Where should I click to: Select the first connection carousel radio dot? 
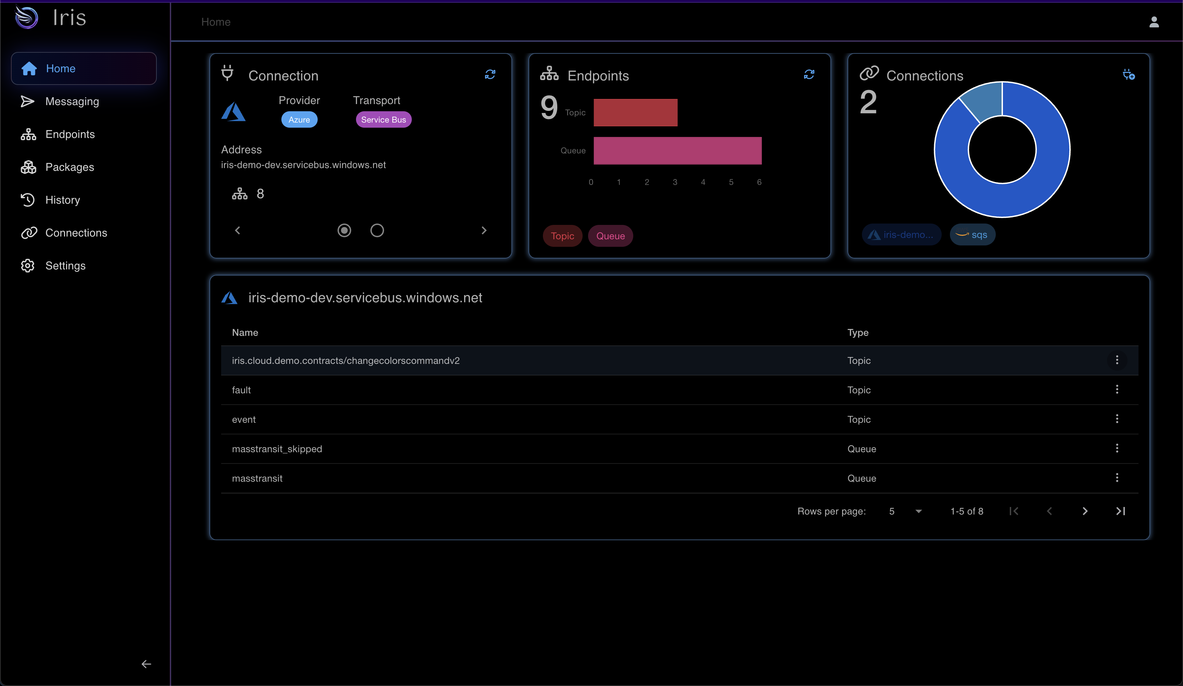[x=344, y=230]
